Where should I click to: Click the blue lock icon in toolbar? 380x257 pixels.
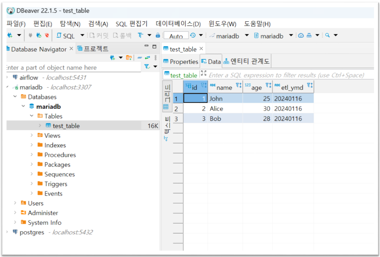(x=158, y=35)
